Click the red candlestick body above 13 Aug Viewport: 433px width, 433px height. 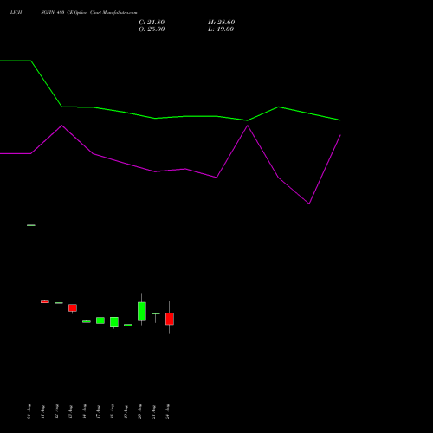pyautogui.click(x=73, y=307)
